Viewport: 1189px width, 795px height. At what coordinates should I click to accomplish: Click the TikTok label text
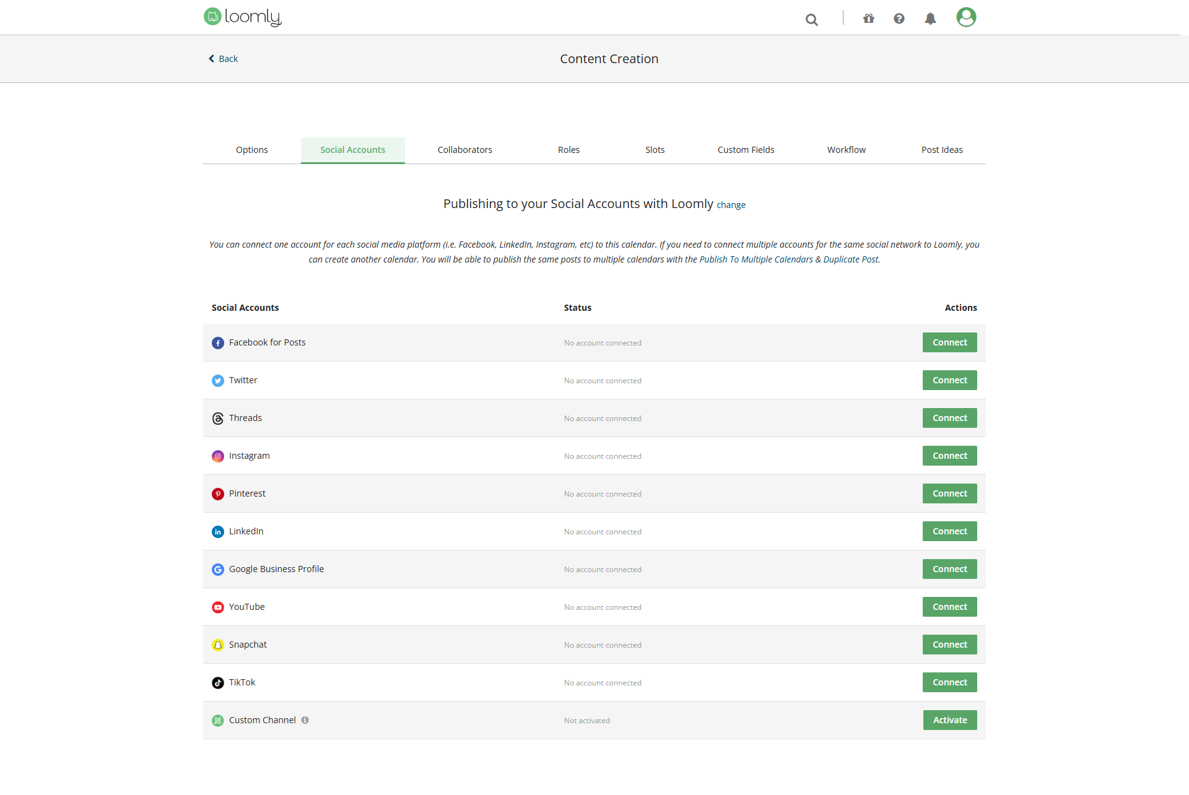242,682
